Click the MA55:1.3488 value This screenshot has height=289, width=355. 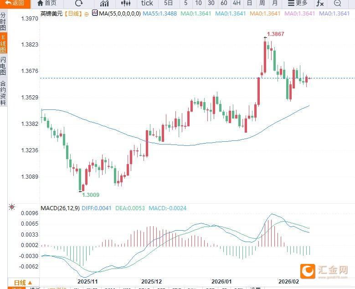(160, 14)
